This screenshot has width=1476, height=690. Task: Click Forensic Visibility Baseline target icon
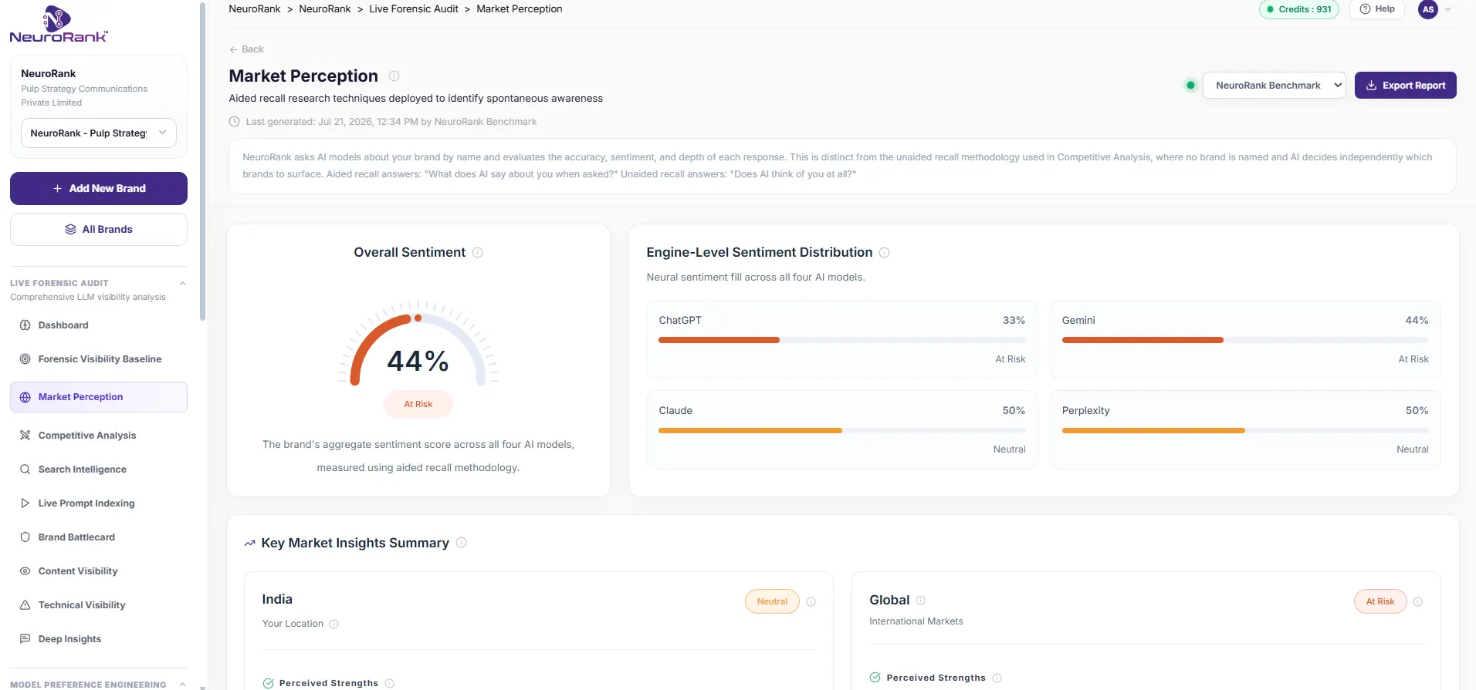pyautogui.click(x=25, y=359)
